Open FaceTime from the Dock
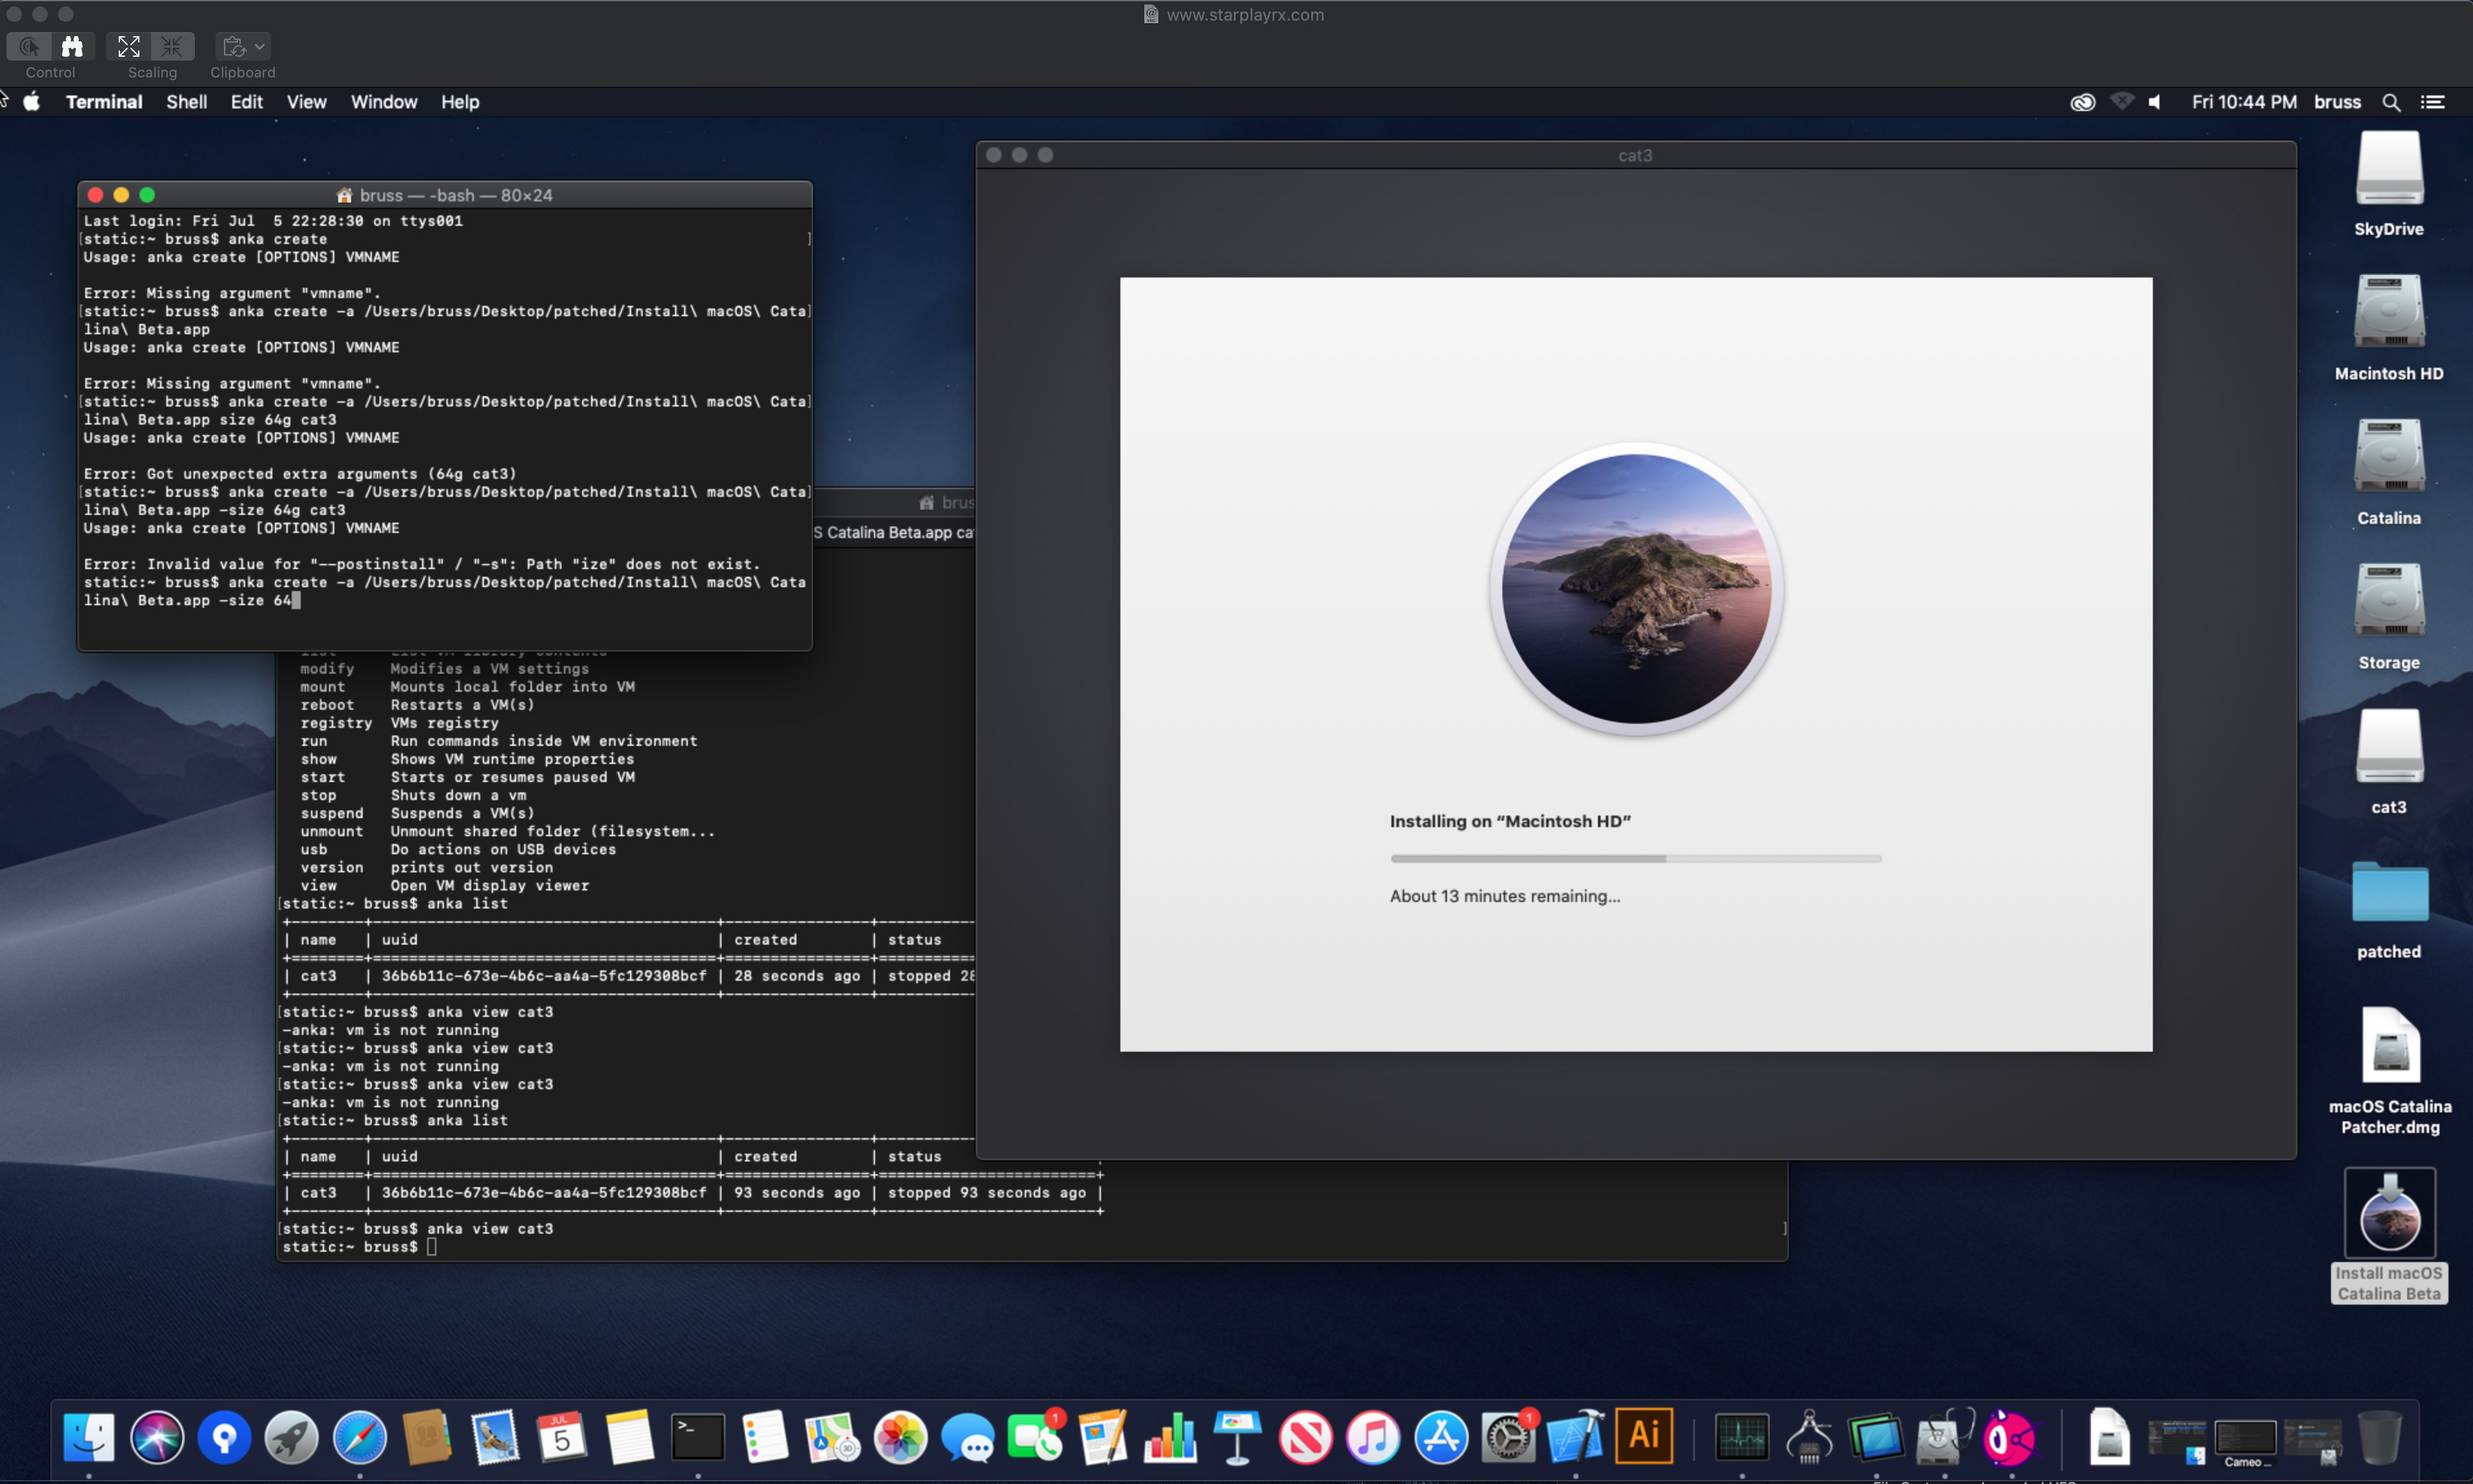The width and height of the screenshot is (2473, 1484). tap(1036, 1438)
